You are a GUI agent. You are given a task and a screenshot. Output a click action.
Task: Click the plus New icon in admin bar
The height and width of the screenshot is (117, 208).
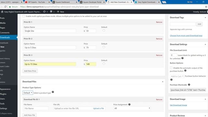(x=58, y=12)
